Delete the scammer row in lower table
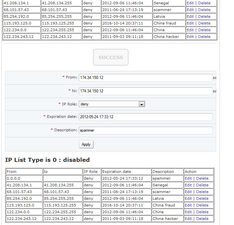The height and width of the screenshot is (225, 234). [202, 192]
